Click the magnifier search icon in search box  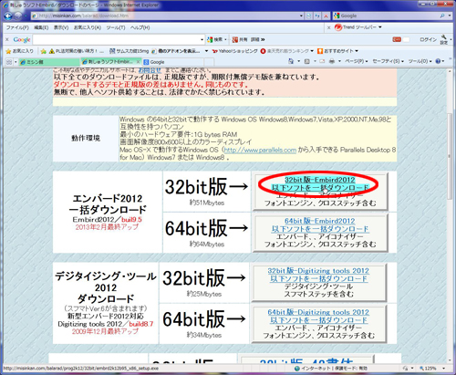coord(442,16)
